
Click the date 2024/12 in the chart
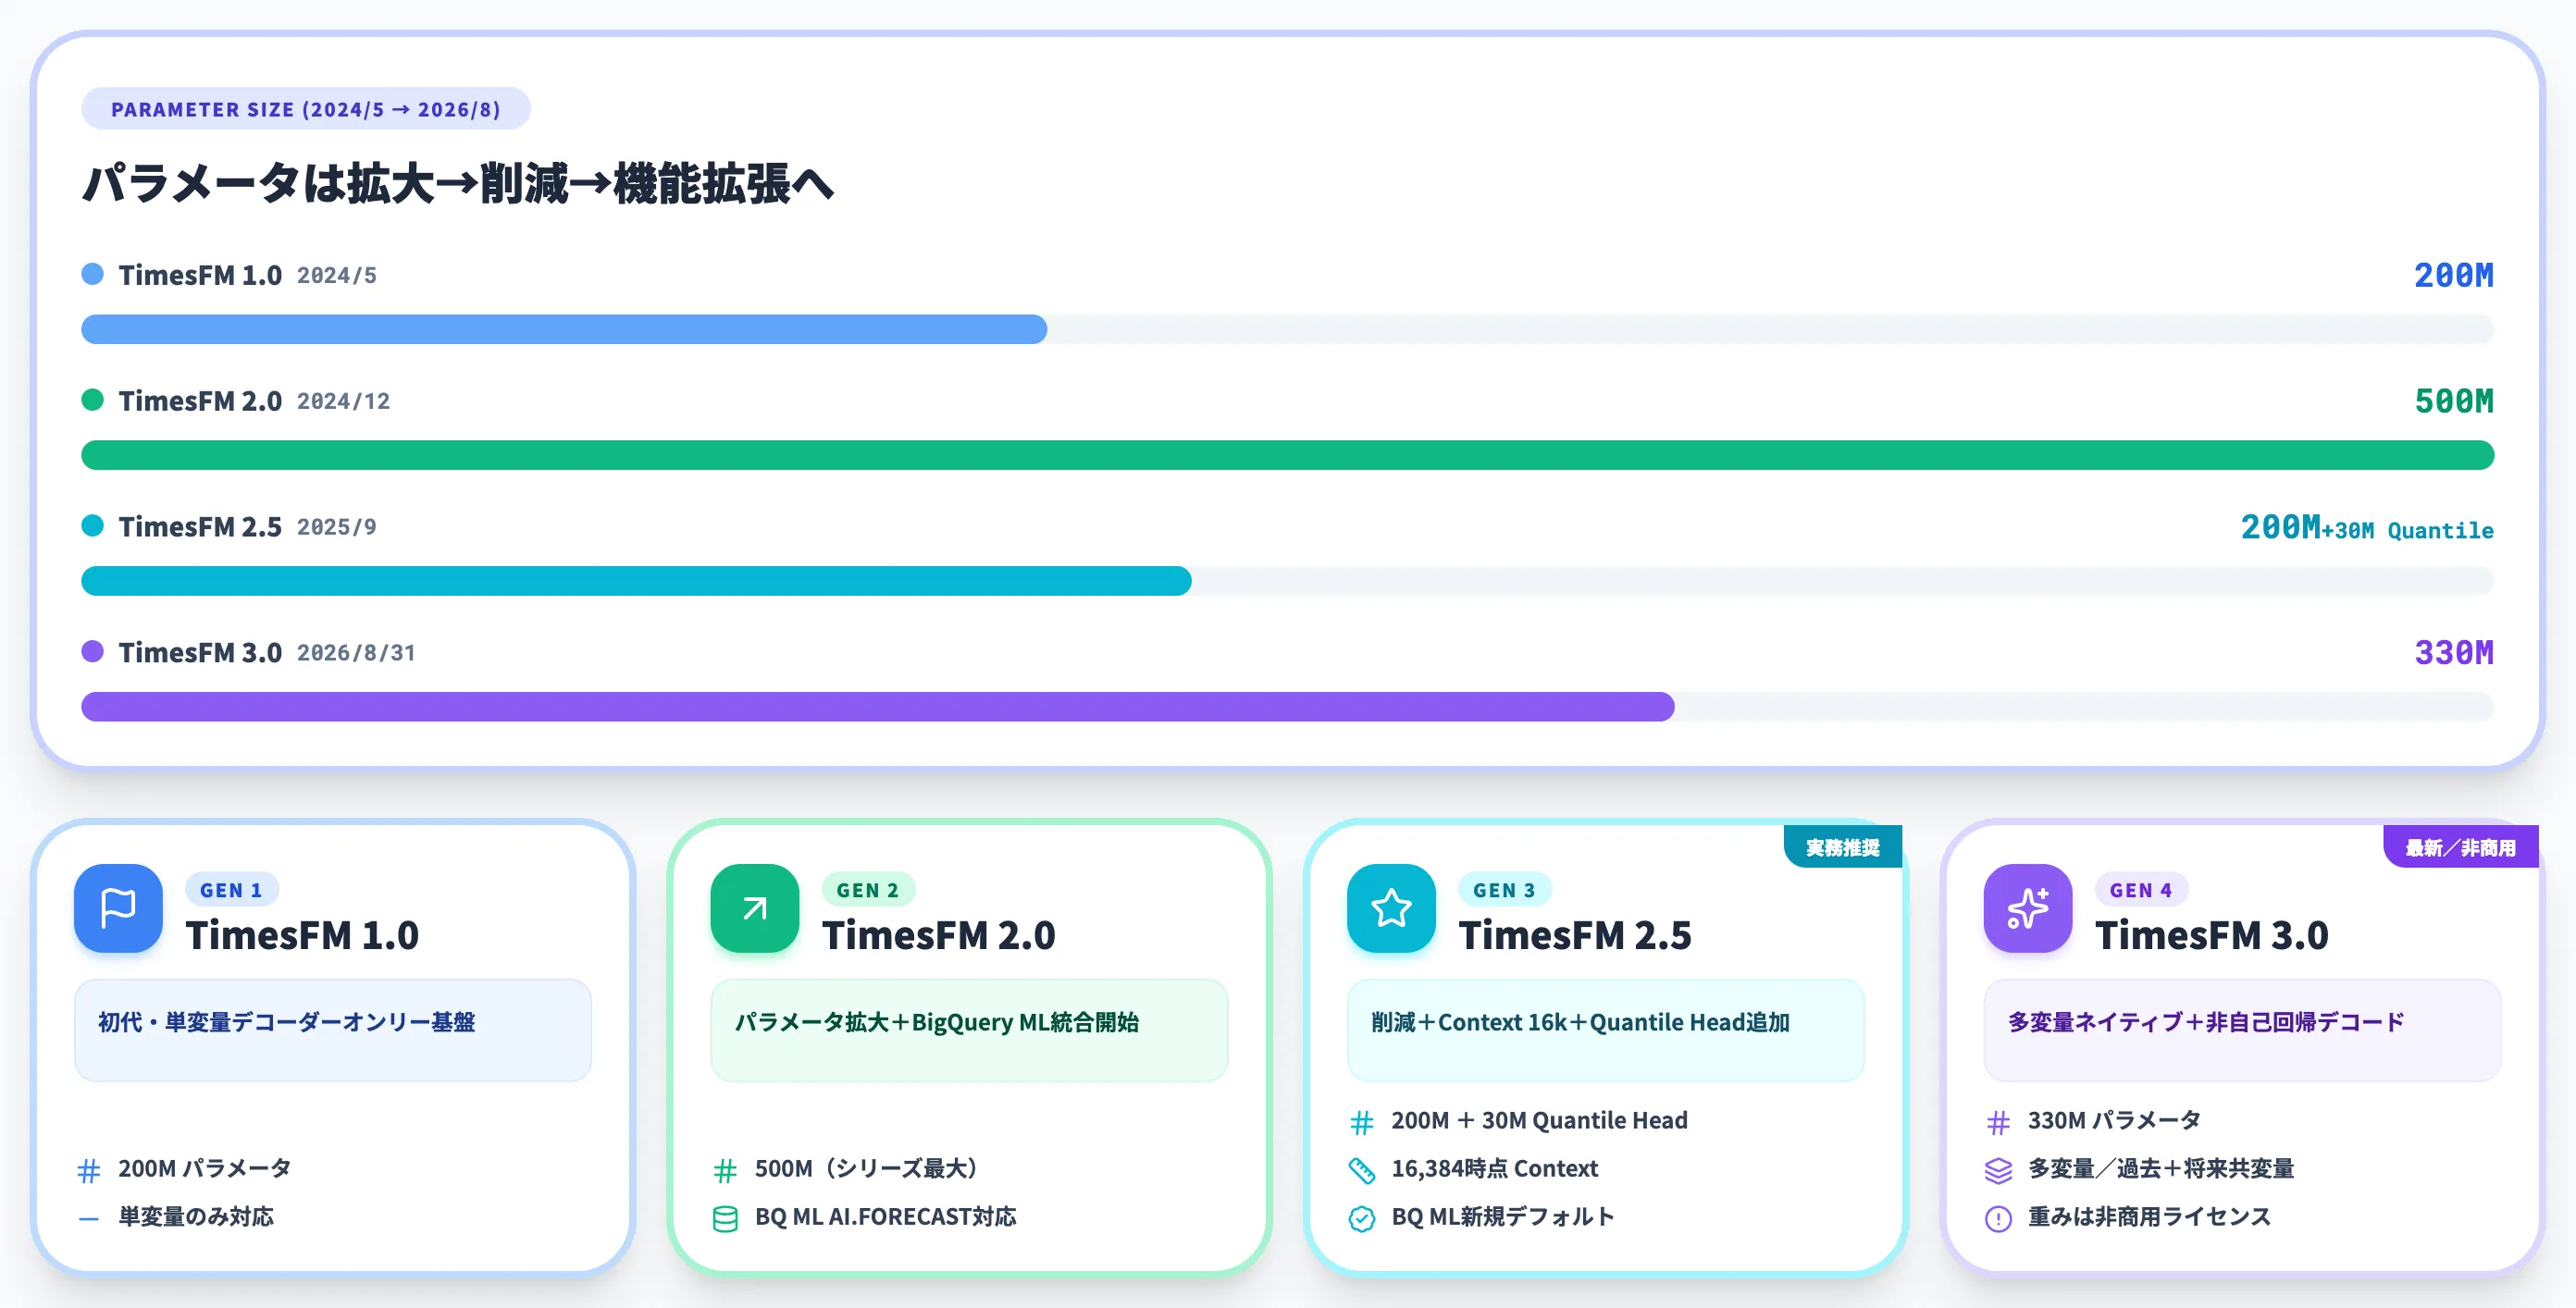(343, 401)
